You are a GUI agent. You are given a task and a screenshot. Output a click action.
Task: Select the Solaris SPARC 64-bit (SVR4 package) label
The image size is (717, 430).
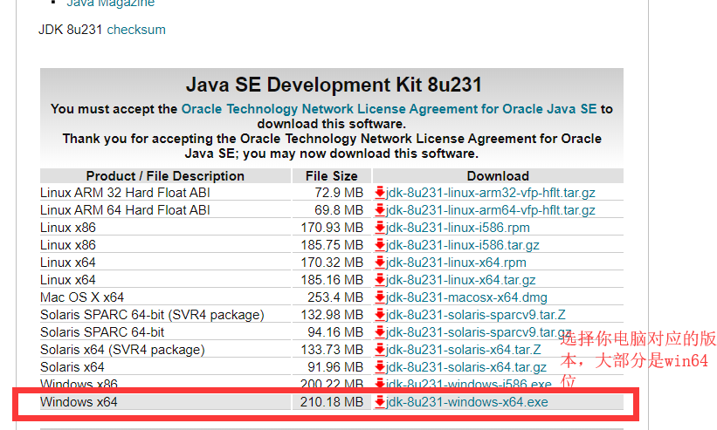(152, 315)
